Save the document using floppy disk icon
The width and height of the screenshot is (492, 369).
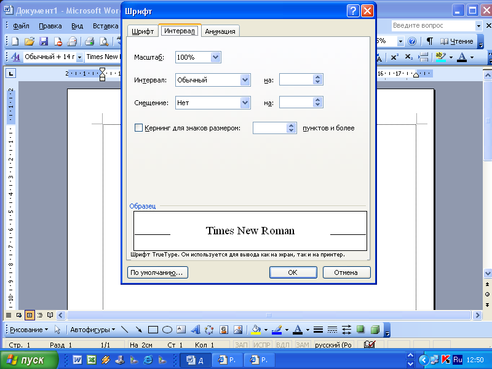click(x=44, y=41)
